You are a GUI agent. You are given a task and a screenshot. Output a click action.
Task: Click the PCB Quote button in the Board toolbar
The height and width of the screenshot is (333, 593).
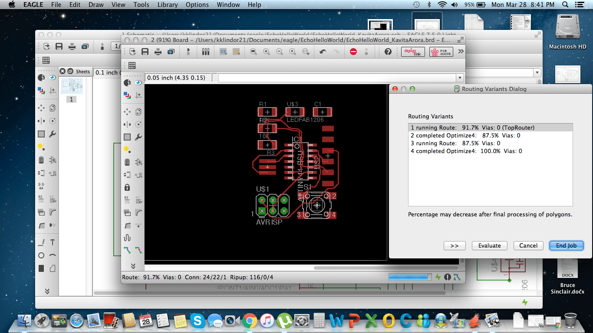441,52
